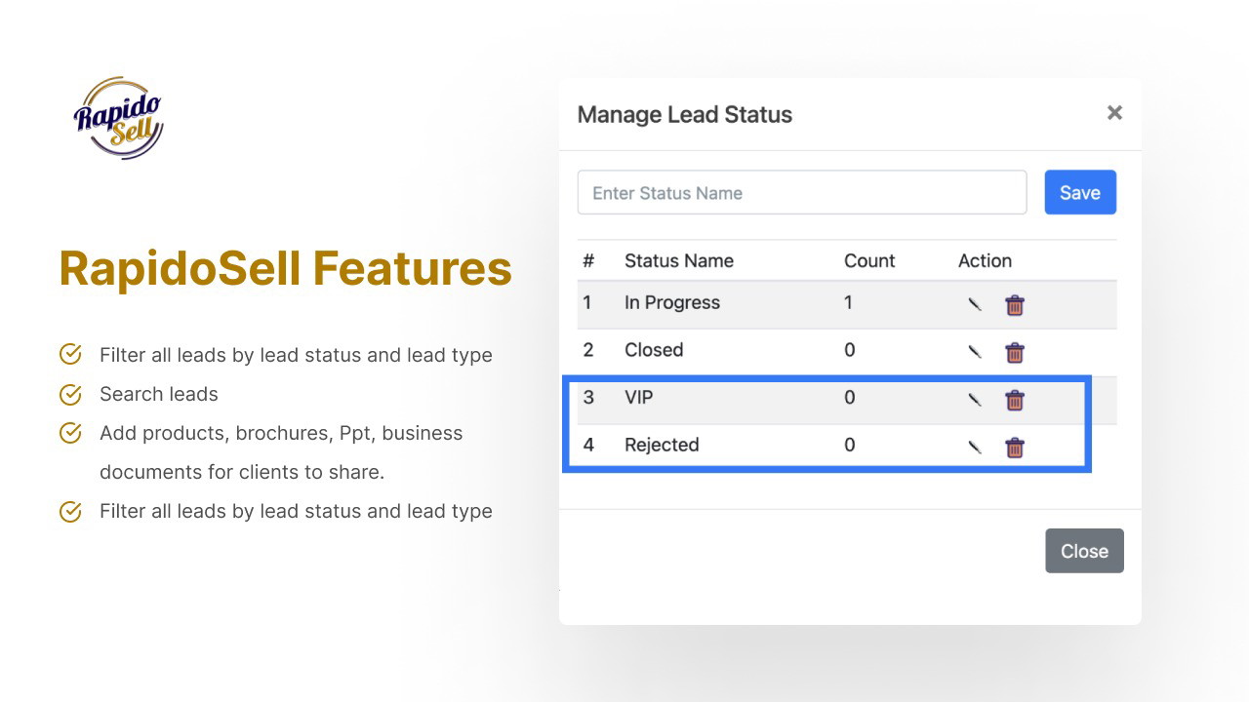Click the Status Name column header
The image size is (1249, 702).
click(x=679, y=260)
